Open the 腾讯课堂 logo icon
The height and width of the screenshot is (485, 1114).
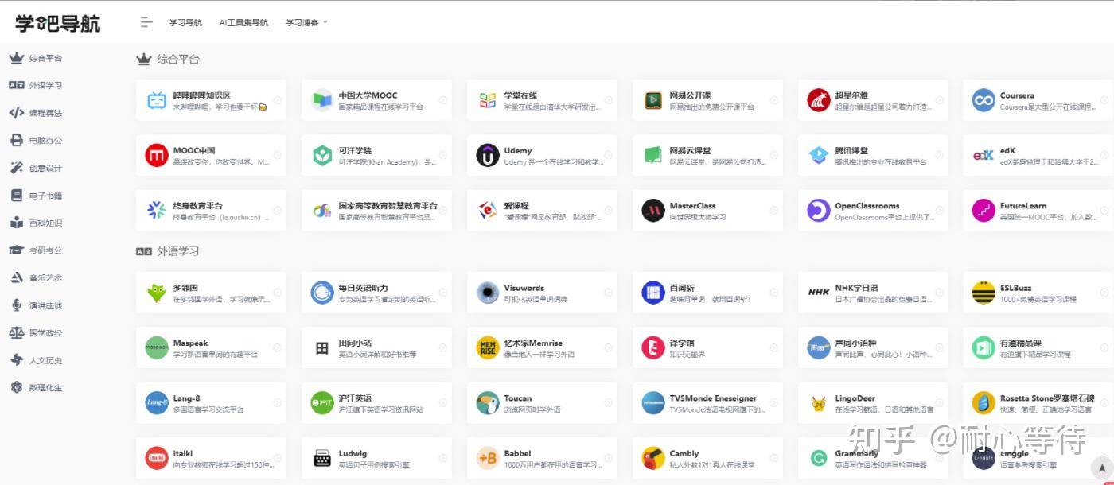(x=819, y=155)
